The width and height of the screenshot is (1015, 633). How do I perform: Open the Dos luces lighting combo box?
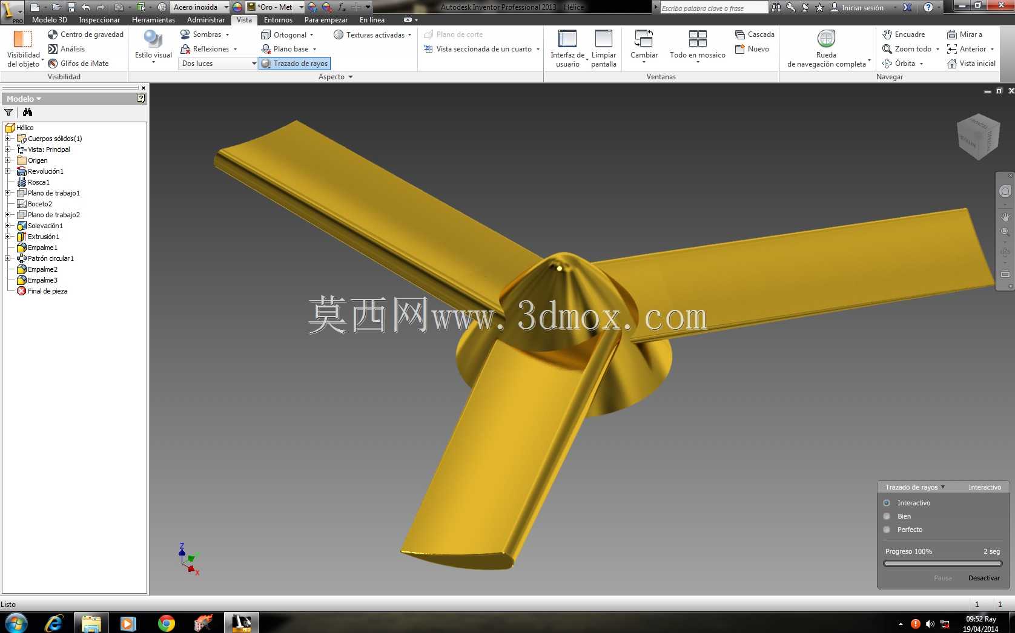tap(218, 64)
